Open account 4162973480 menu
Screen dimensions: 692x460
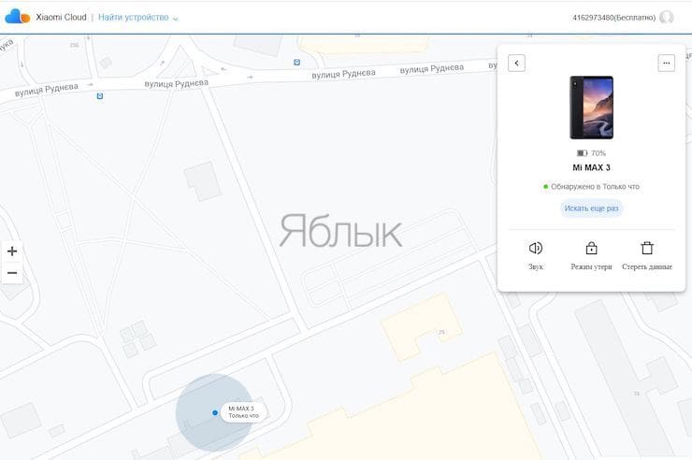pyautogui.click(x=613, y=18)
